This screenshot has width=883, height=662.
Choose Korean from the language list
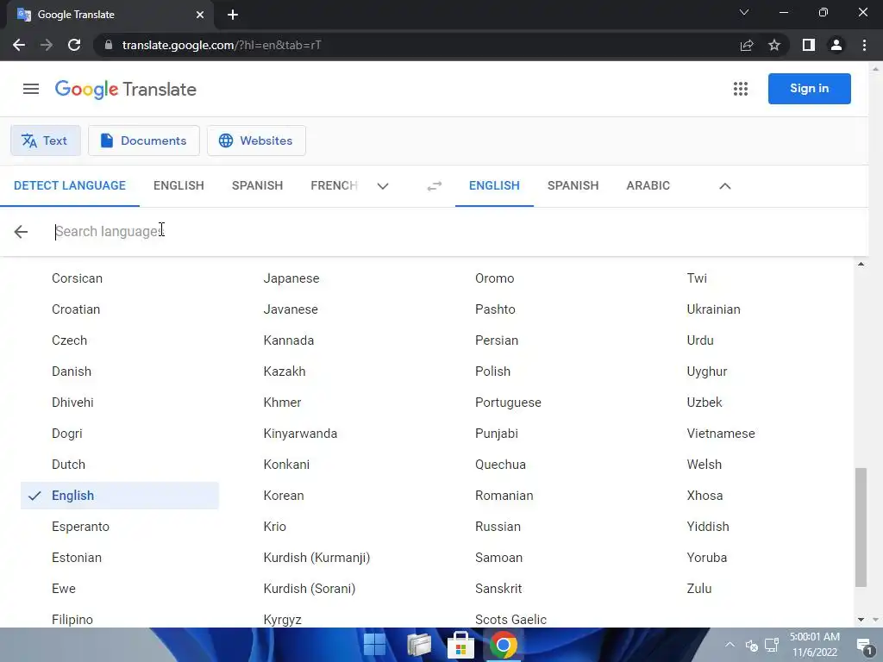coord(283,496)
